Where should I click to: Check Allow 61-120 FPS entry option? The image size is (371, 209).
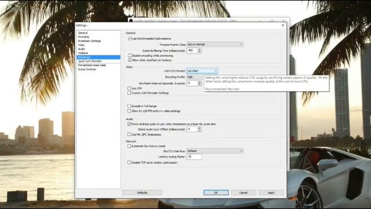click(129, 111)
